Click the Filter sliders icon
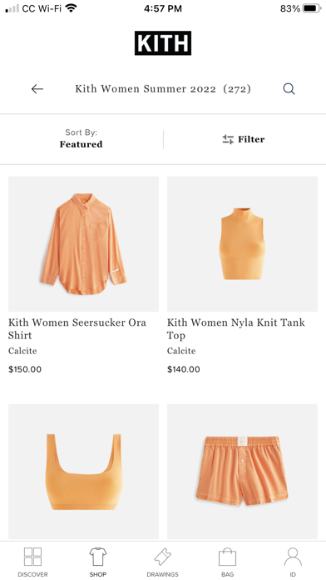 [228, 139]
